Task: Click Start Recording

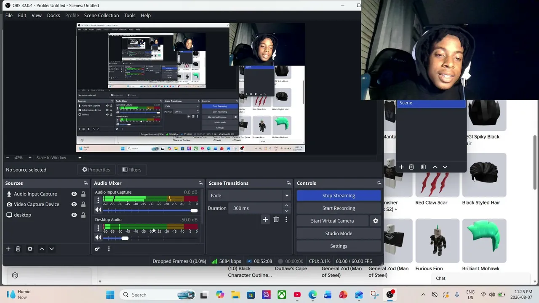Action: click(339, 208)
